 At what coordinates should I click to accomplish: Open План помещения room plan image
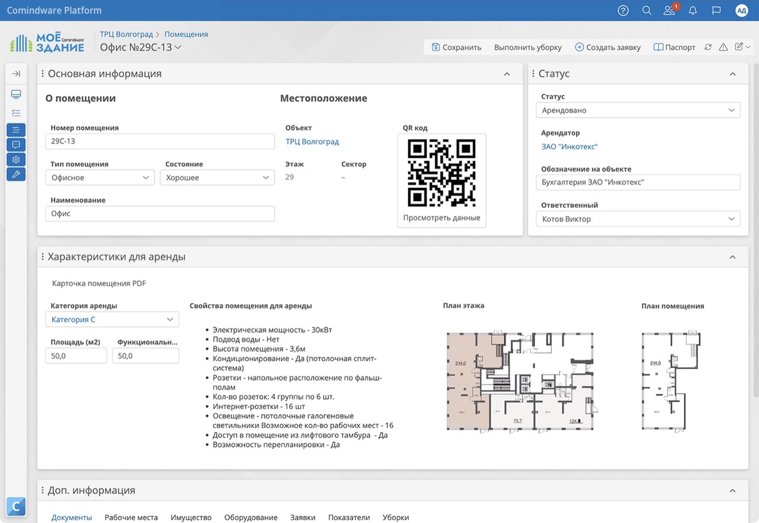click(672, 381)
